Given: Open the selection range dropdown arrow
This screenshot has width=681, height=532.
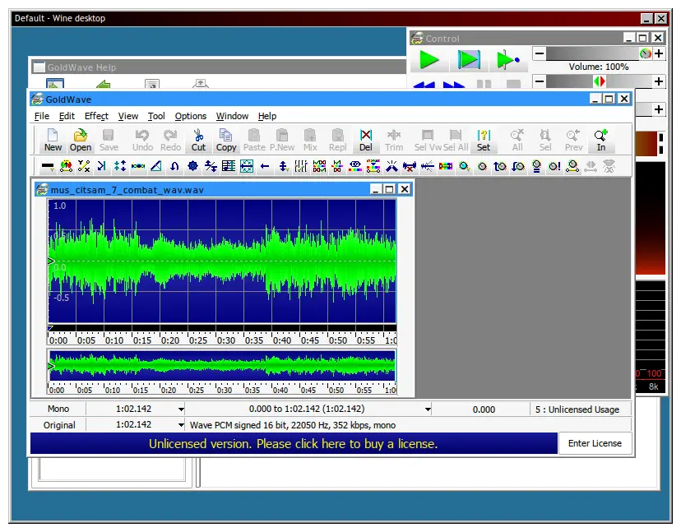Looking at the screenshot, I should tap(428, 409).
